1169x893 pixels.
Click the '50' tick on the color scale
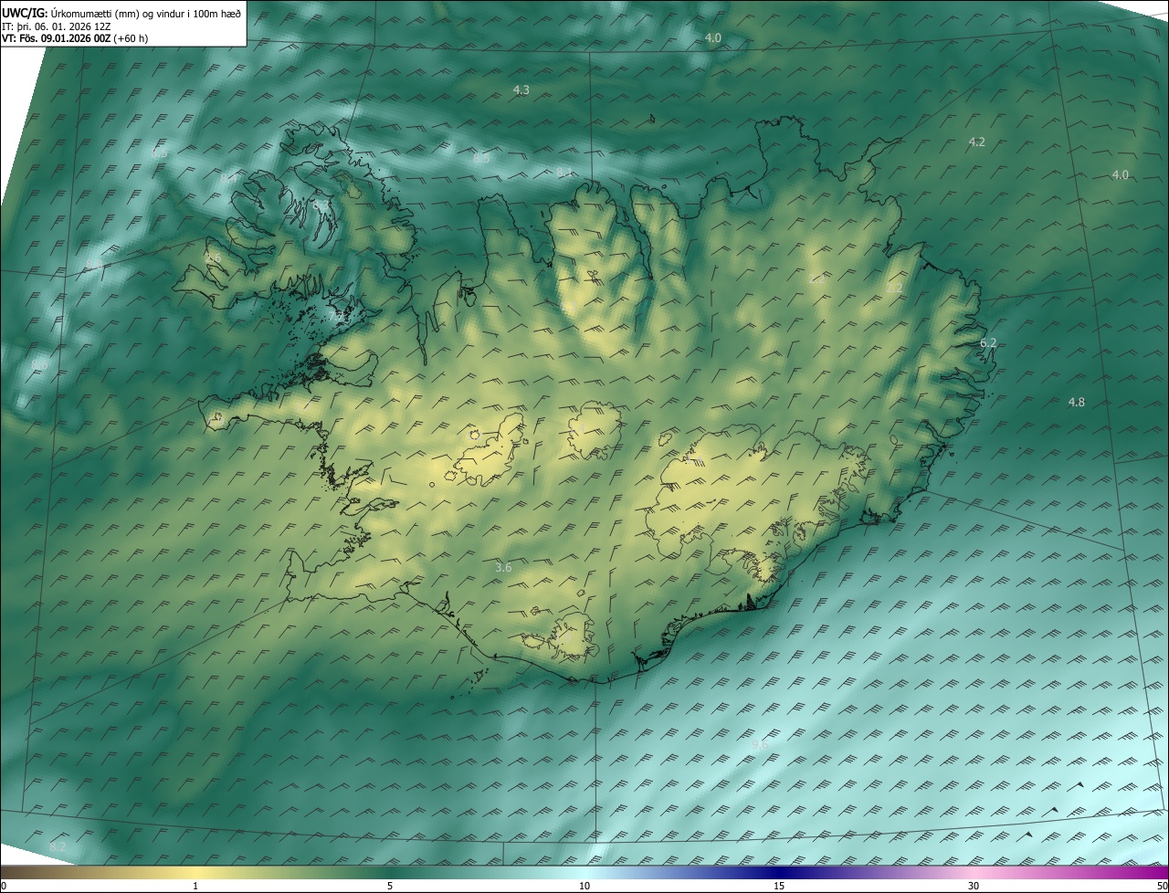[x=1162, y=886]
